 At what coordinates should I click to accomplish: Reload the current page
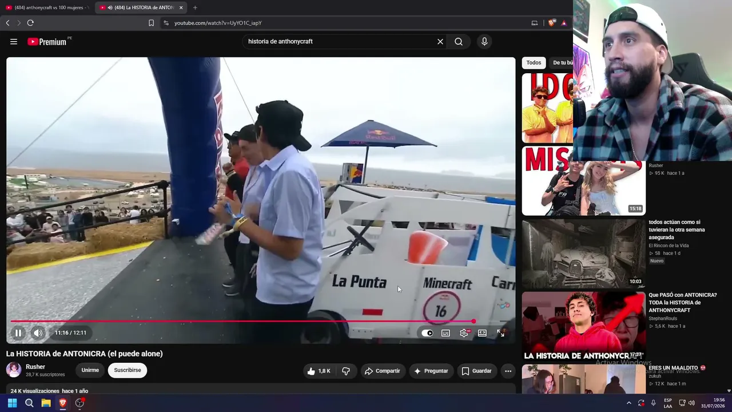pos(30,23)
